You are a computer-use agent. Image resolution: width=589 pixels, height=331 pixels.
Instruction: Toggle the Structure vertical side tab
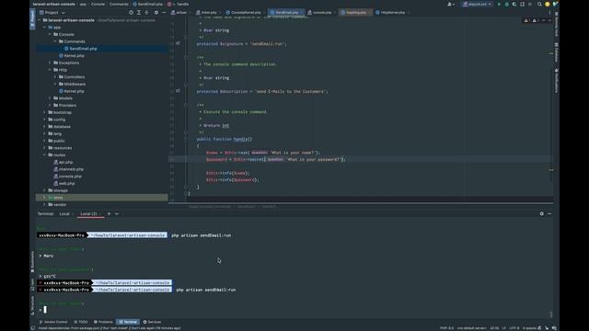pyautogui.click(x=33, y=305)
